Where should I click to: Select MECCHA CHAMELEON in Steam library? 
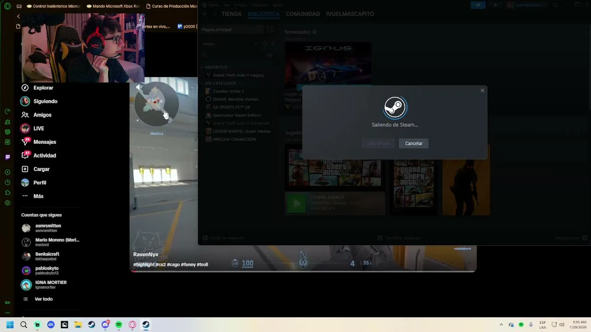pyautogui.click(x=234, y=139)
